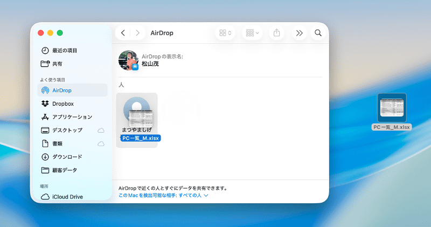Click the 松山茂 display name text

click(x=150, y=64)
